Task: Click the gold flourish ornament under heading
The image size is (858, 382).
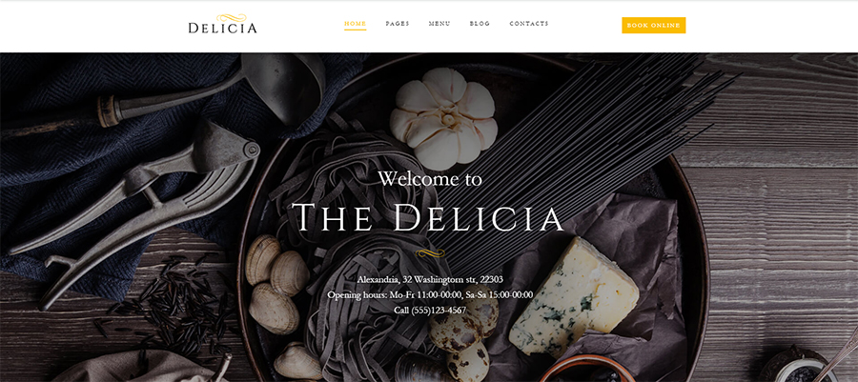Action: pos(430,252)
